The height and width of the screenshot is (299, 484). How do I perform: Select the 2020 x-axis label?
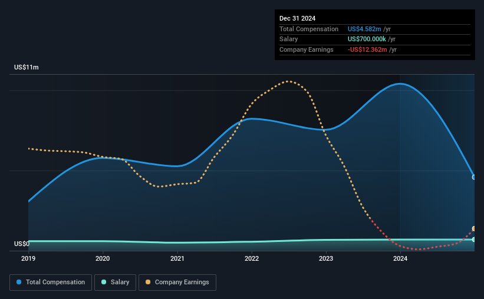(103, 258)
